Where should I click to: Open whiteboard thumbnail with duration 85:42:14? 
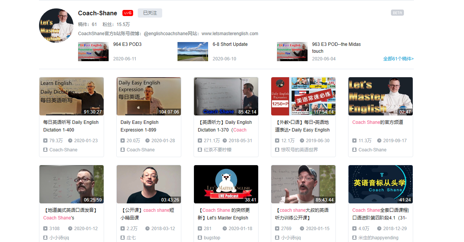point(226,96)
